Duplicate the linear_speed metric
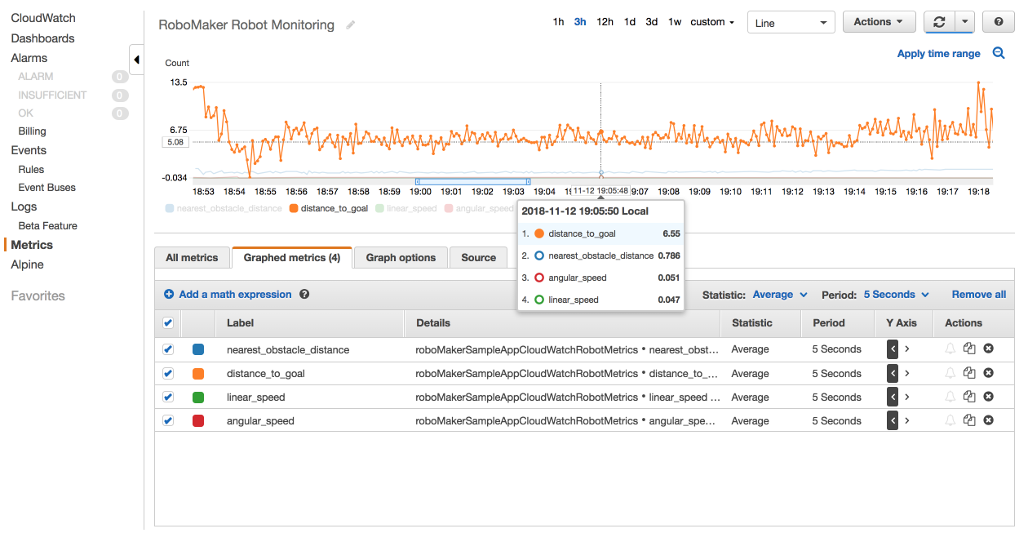1028x533 pixels. pyautogui.click(x=969, y=397)
